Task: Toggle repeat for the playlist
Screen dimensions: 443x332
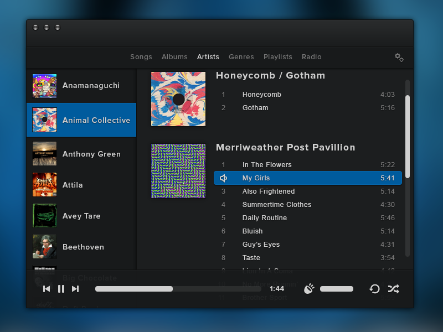Action: (x=374, y=288)
